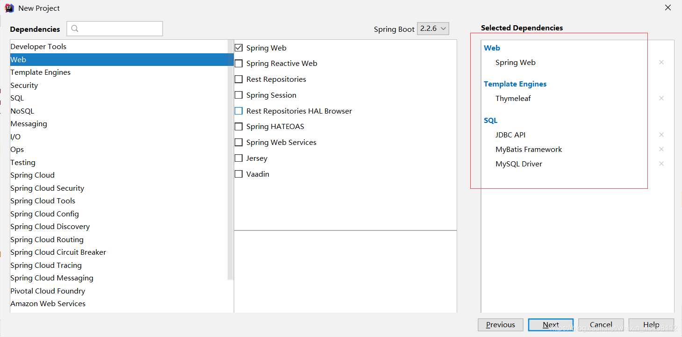The height and width of the screenshot is (337, 682).
Task: Click JDBC API in Selected Dependencies
Action: [510, 135]
